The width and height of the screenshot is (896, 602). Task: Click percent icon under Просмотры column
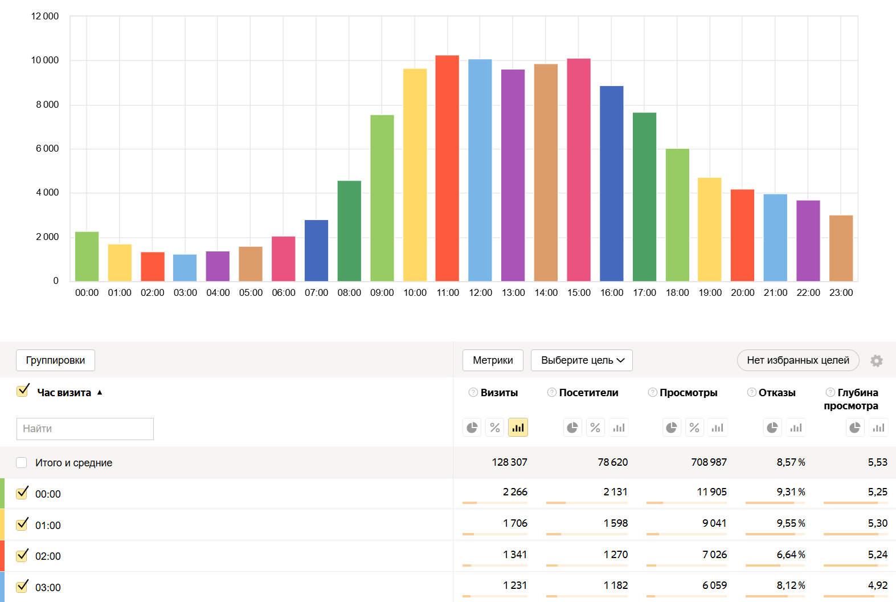pos(694,428)
